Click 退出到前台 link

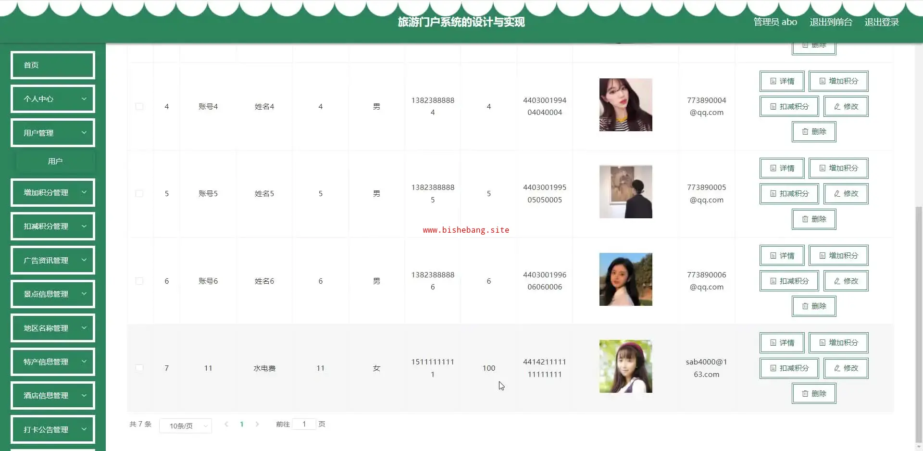point(831,22)
